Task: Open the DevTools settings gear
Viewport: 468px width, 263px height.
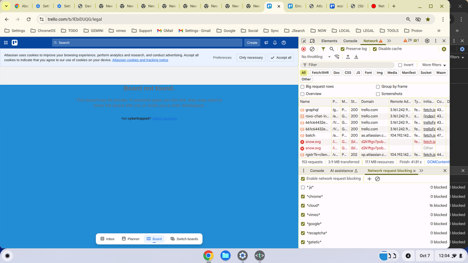Action: tap(427, 41)
